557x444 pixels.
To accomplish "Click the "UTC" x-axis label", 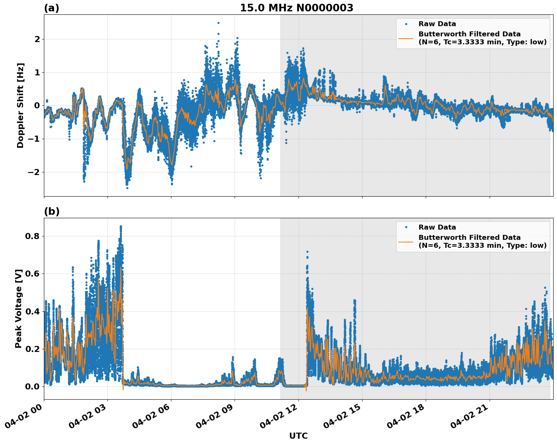I will pos(298,436).
